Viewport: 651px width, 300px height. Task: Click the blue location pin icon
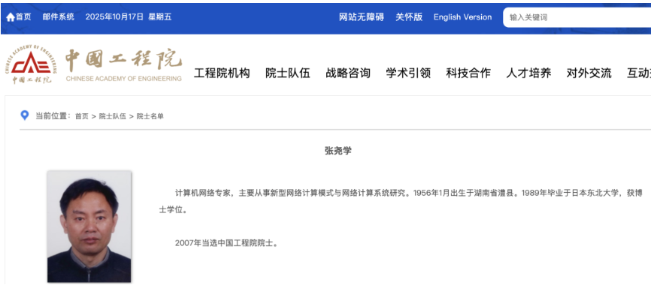[x=25, y=115]
